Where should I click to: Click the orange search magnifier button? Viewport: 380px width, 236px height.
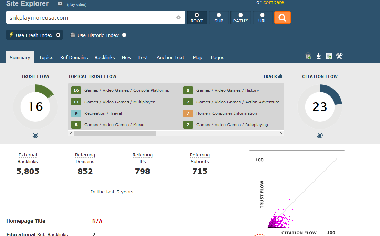pos(282,18)
